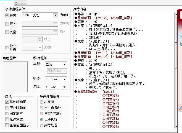
Task: Select the 等待 : 80 帧 command
Action: click(86, 14)
